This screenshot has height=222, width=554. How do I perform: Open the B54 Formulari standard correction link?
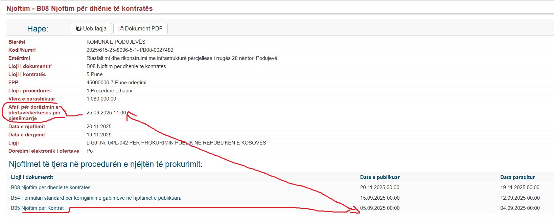pos(96,198)
